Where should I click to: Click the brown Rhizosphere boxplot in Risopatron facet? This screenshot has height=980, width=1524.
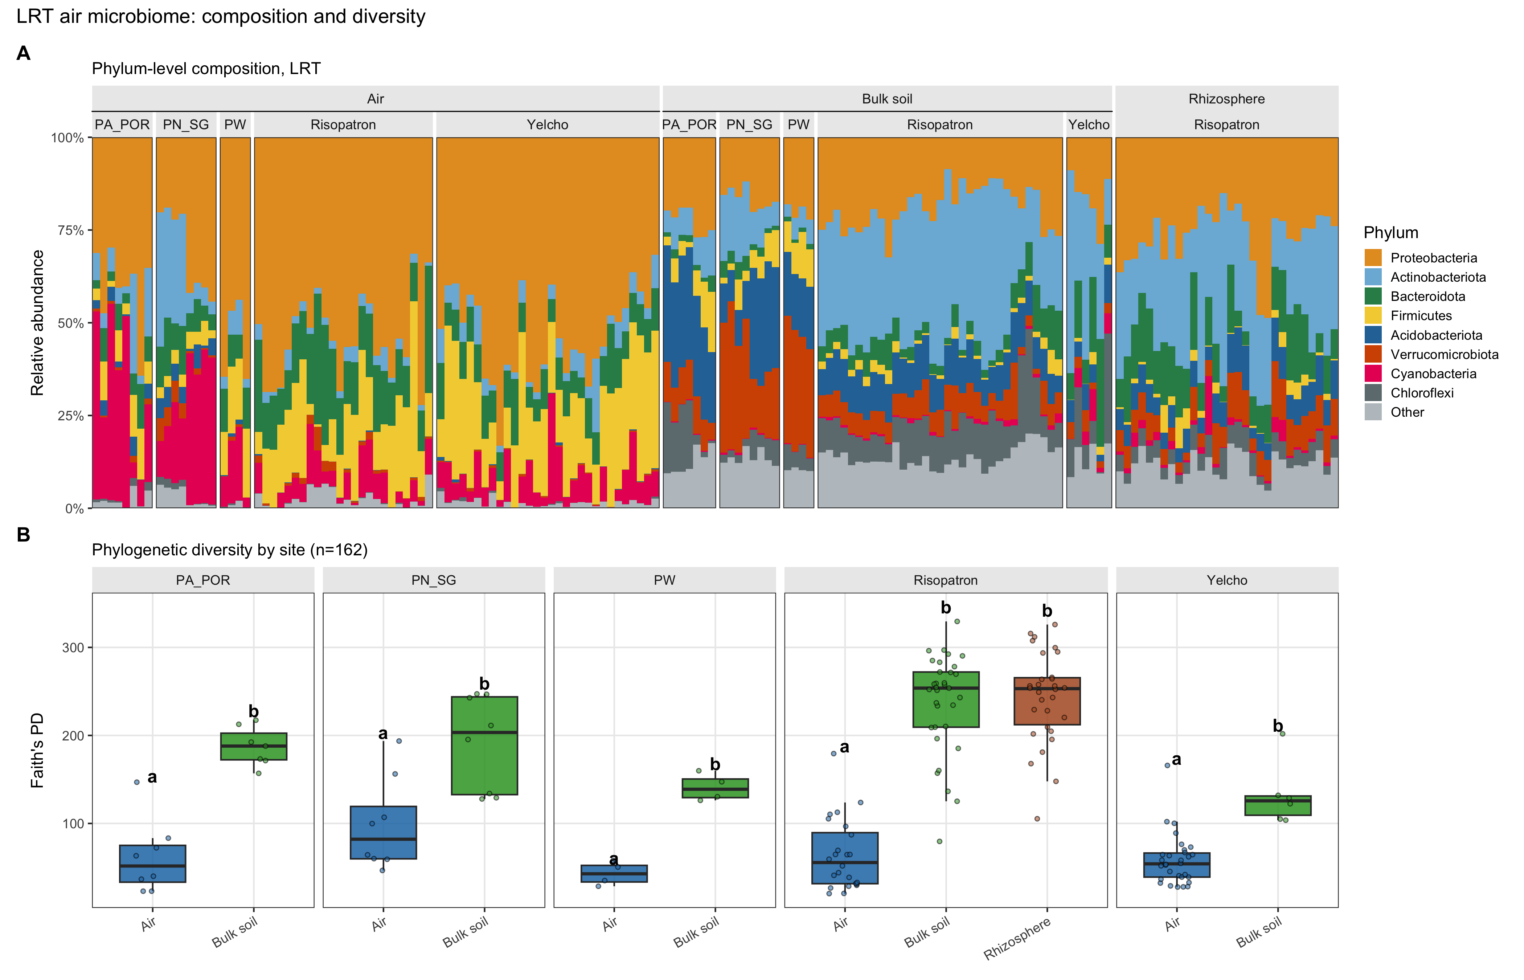(x=1047, y=701)
